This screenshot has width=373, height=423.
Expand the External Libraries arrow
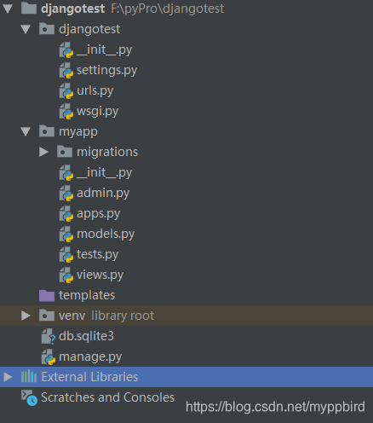pos(8,377)
